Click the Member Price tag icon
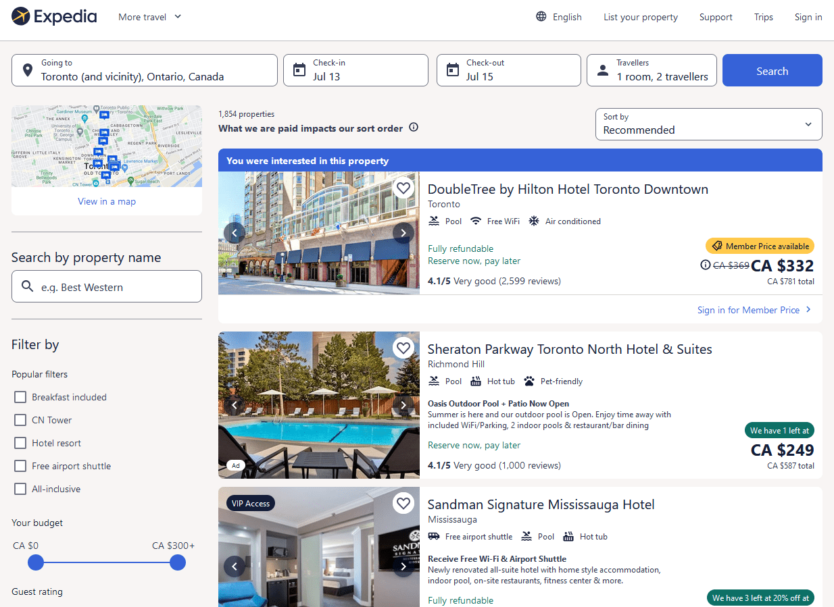This screenshot has width=834, height=607. click(718, 246)
